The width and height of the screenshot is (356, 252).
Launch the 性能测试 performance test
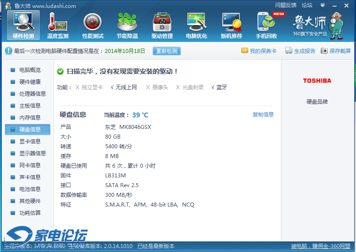(x=93, y=26)
